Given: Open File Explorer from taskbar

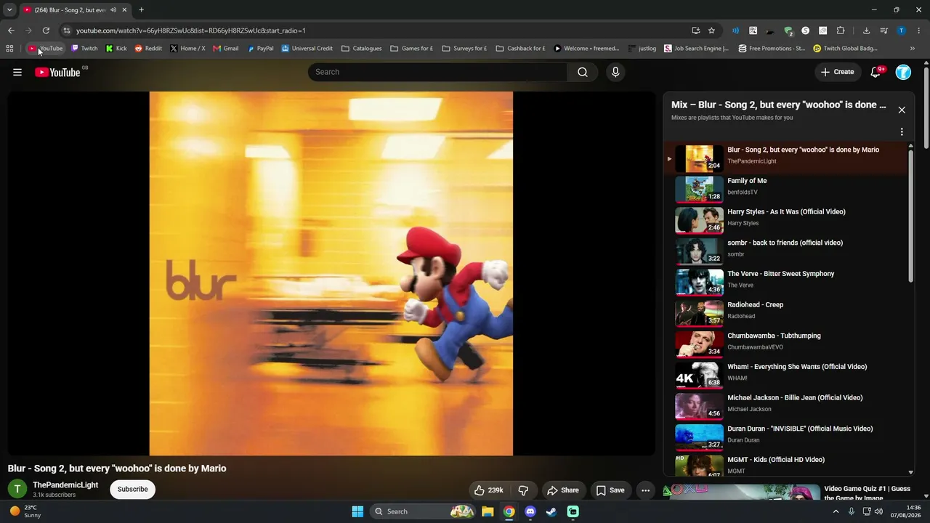Looking at the screenshot, I should [x=488, y=511].
